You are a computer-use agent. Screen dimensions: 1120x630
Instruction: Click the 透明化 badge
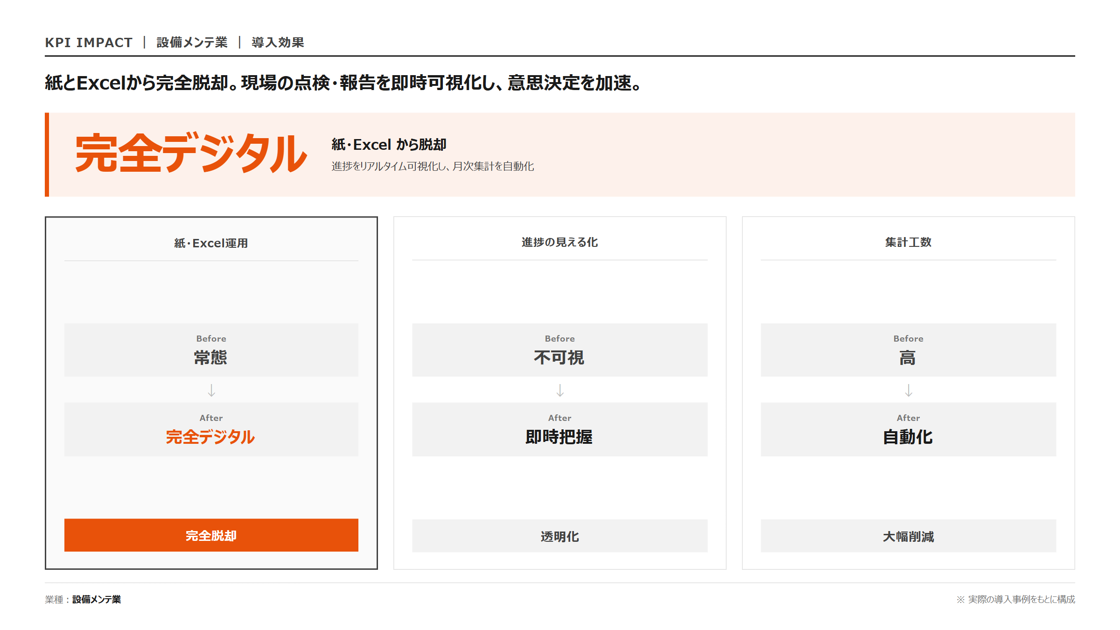tap(560, 536)
